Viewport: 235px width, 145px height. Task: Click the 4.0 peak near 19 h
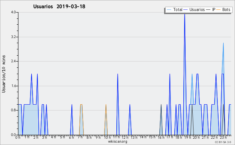click(x=184, y=14)
